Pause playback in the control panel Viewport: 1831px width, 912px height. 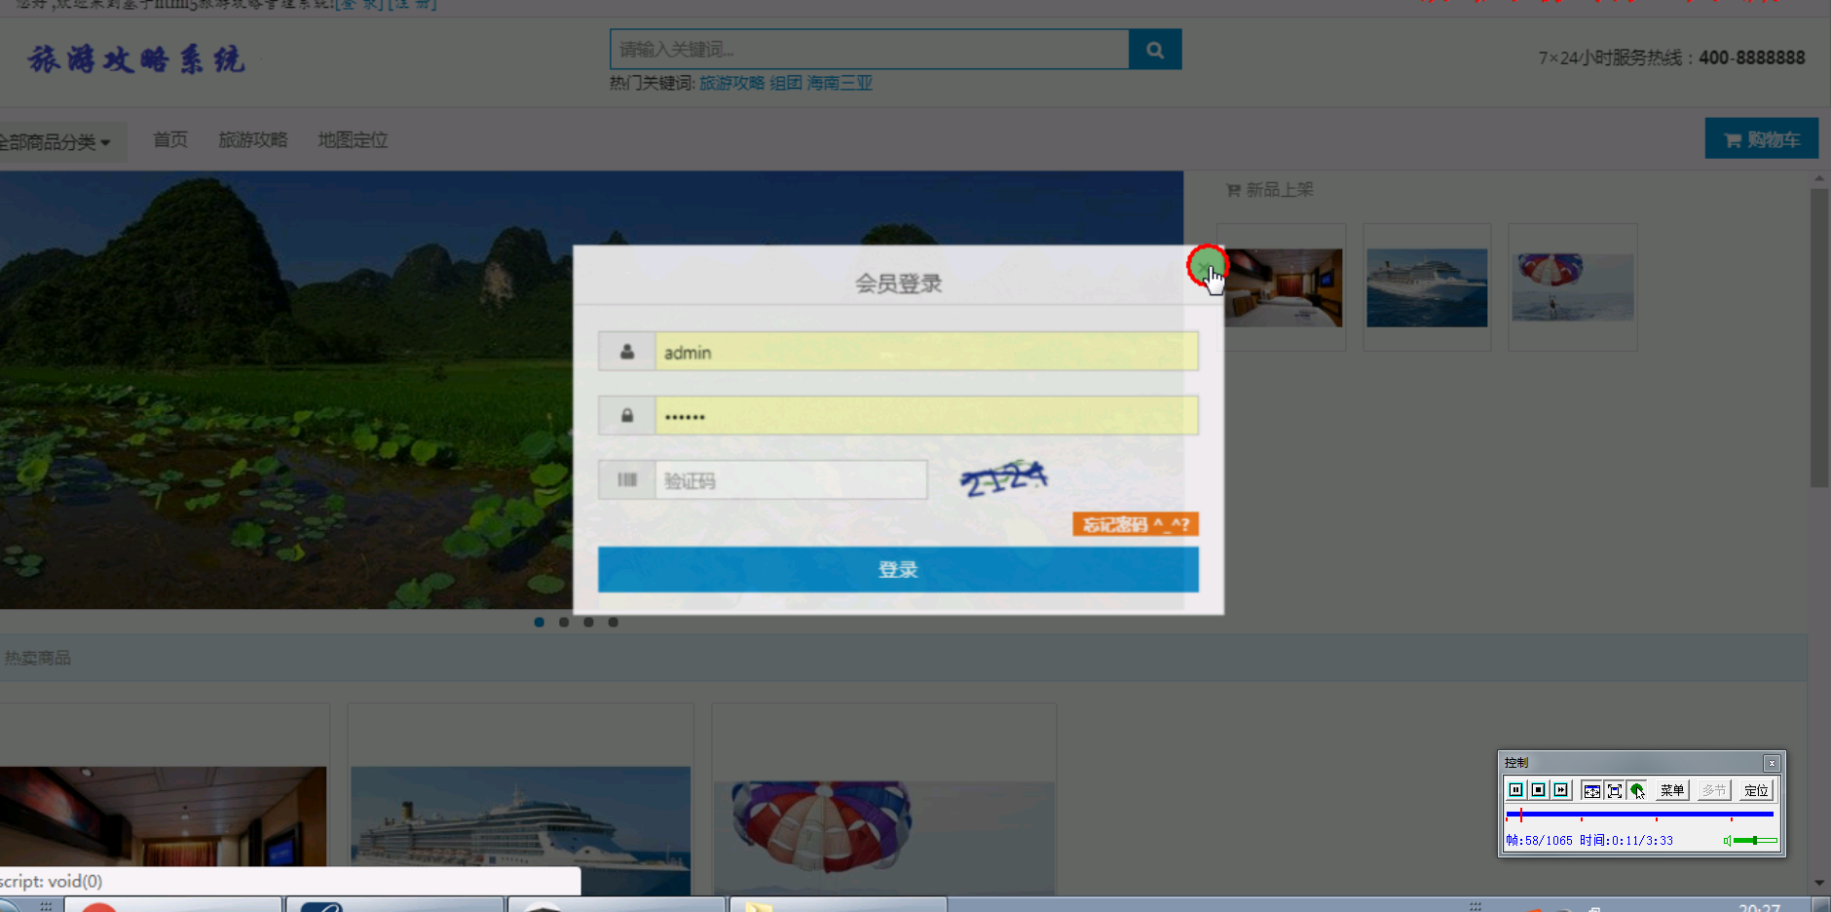pos(1515,790)
